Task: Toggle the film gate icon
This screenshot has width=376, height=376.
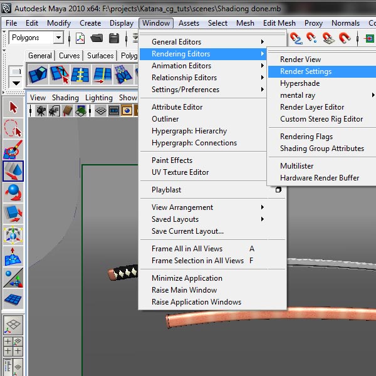Action: [114, 111]
